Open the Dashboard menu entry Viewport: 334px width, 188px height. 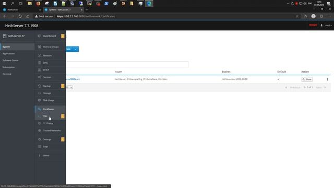pos(50,36)
